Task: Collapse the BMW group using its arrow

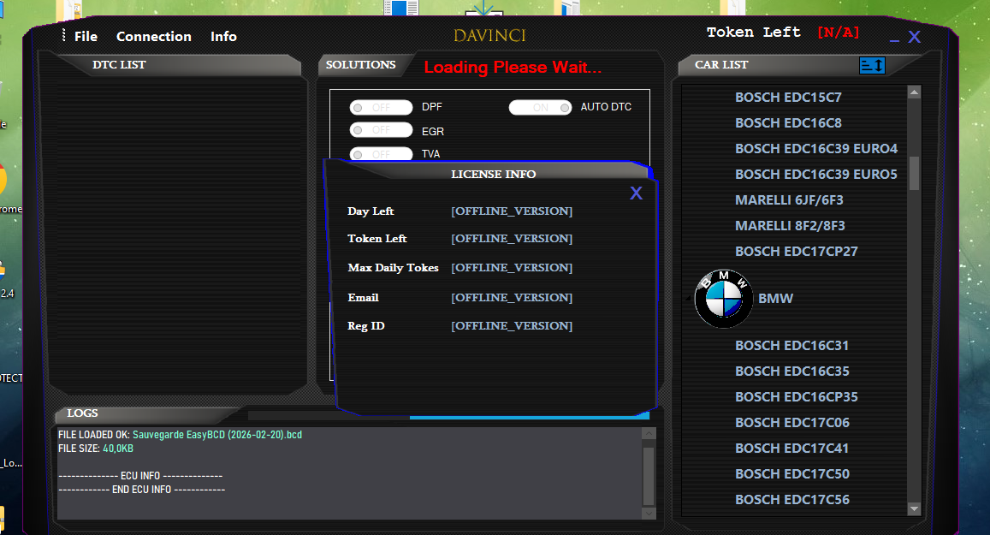Action: point(687,299)
